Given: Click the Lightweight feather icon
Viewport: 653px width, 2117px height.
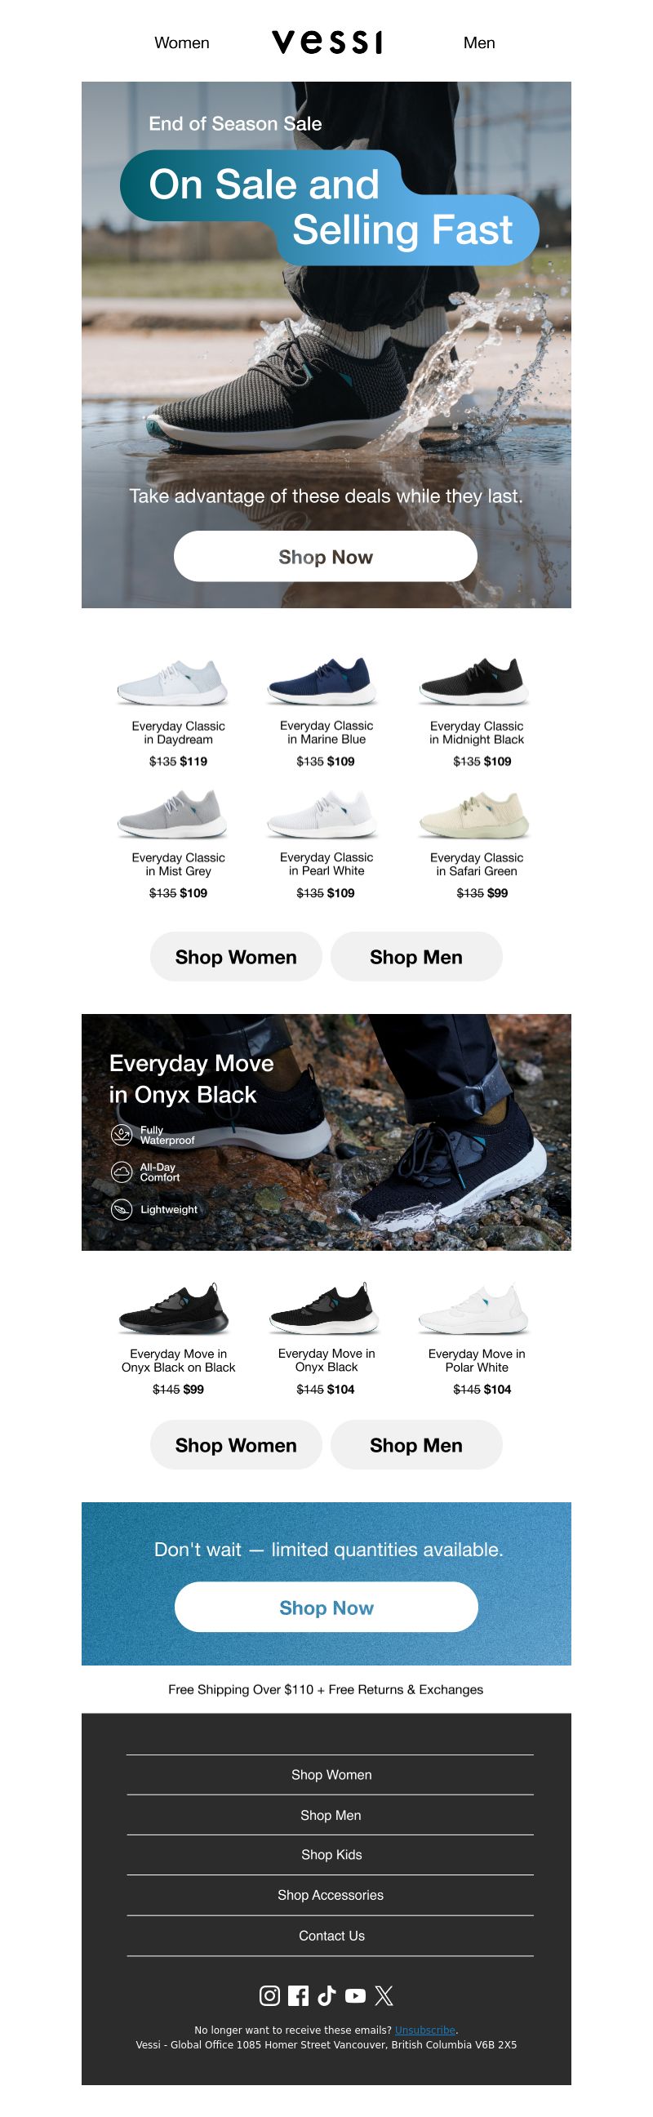Looking at the screenshot, I should coord(122,1210).
